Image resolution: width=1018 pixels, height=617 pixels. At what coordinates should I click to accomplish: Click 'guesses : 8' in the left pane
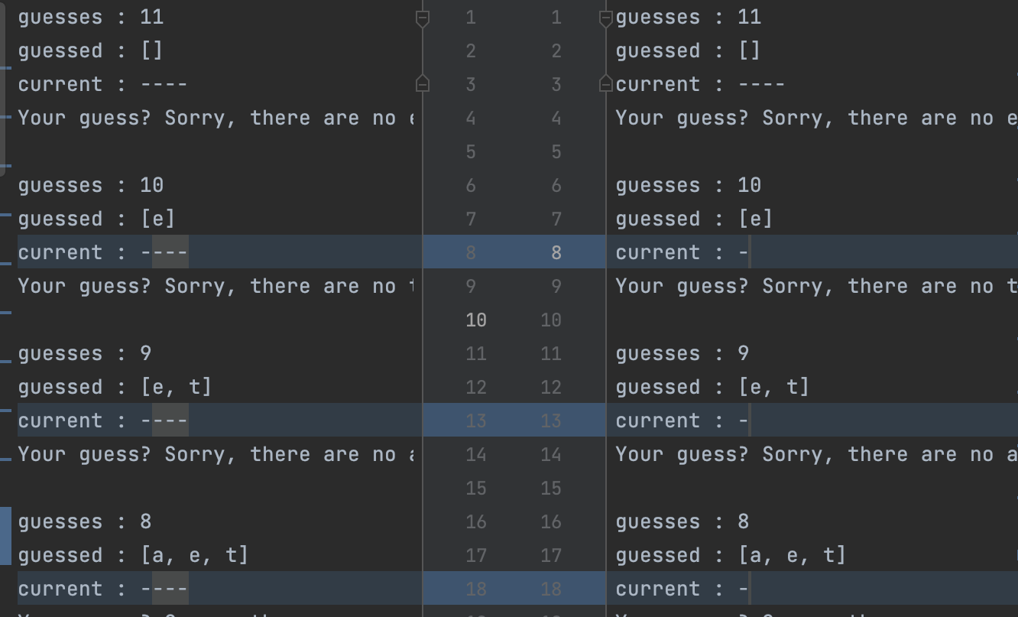tap(84, 521)
